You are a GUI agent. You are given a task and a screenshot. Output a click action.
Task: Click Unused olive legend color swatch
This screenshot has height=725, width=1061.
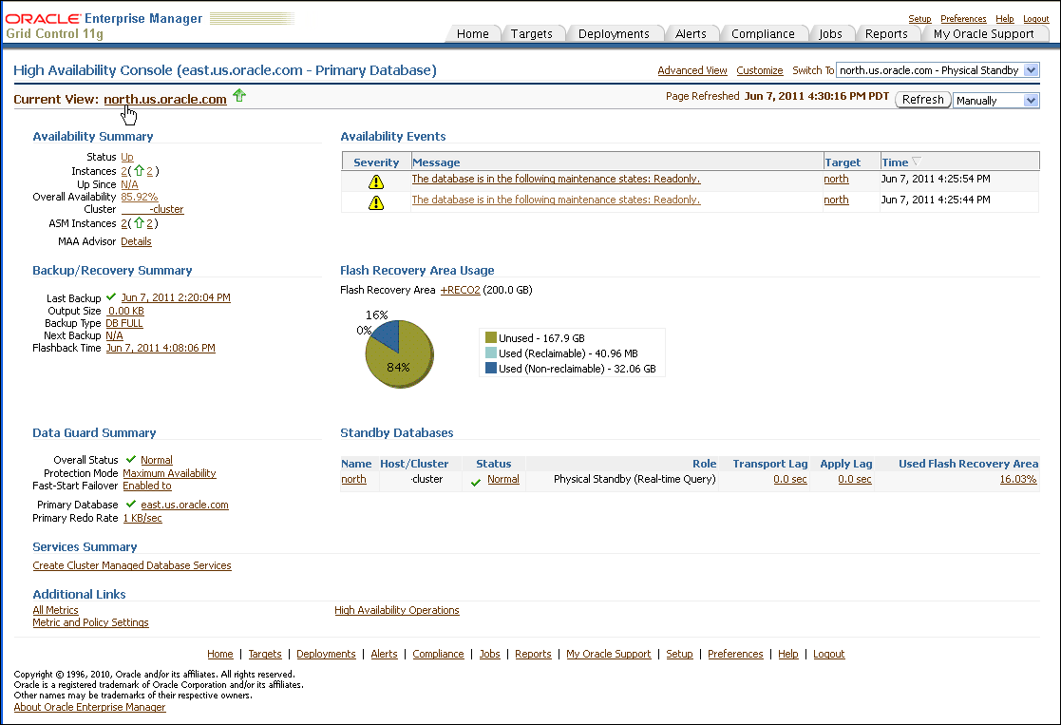point(491,337)
